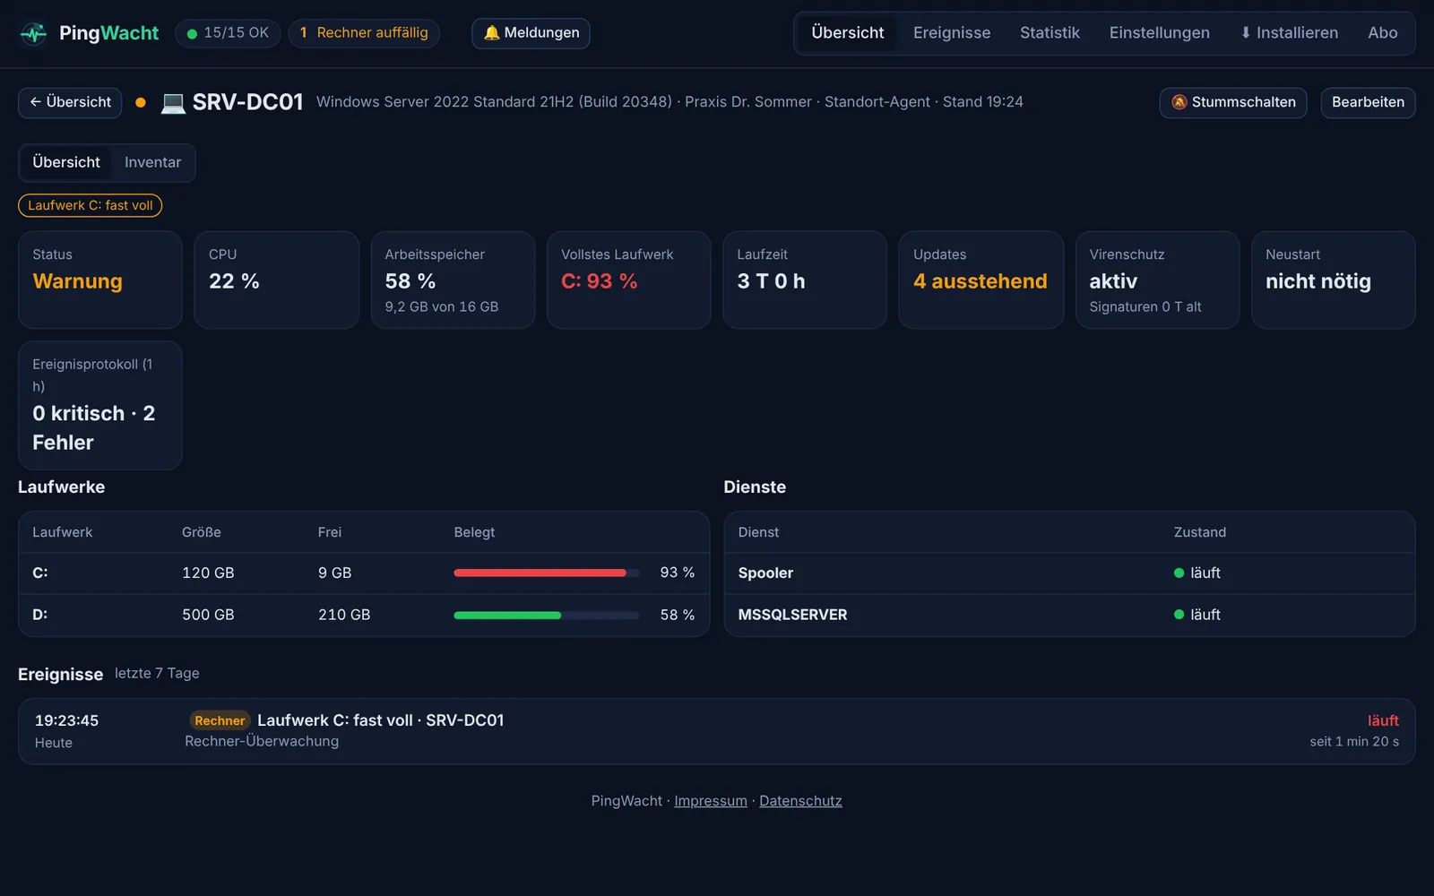Open the Ereignisse navigation tab
The height and width of the screenshot is (896, 1434).
(952, 33)
